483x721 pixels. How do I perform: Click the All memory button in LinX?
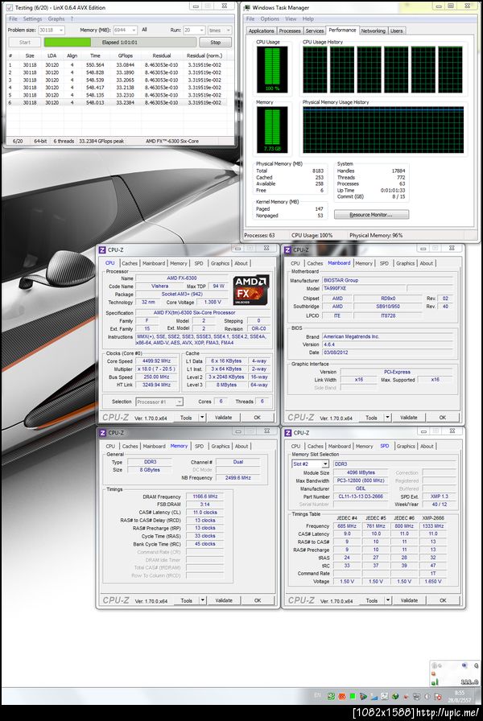pos(144,30)
